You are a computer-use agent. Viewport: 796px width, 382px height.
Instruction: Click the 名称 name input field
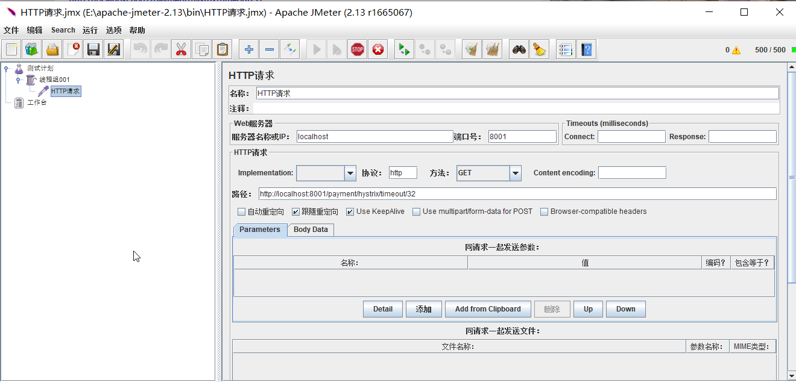click(x=517, y=93)
